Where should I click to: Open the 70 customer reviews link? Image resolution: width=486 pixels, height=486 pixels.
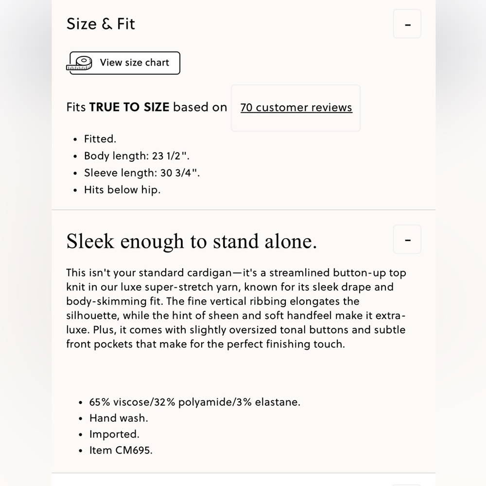[296, 107]
